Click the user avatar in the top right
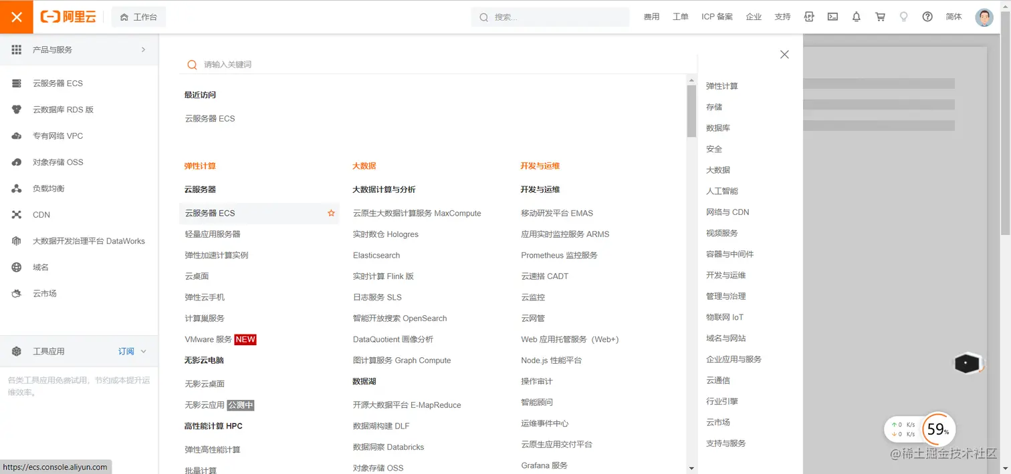 click(984, 17)
